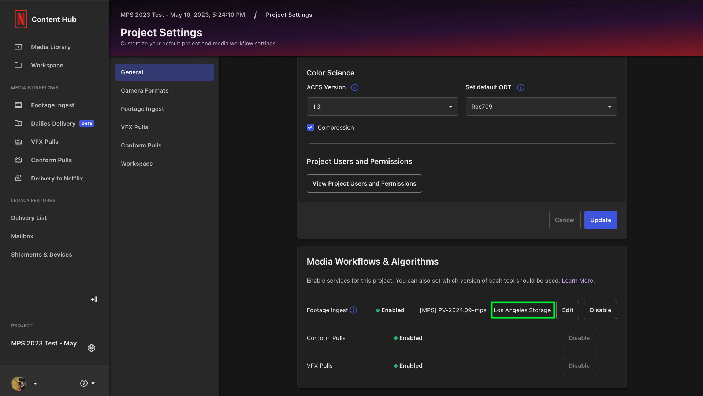The width and height of the screenshot is (703, 396).
Task: Click Disable in VFX Pulls row
Action: 579,366
